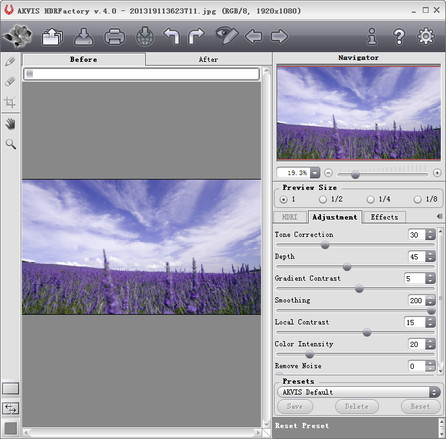Expand the AKVIS Default presets dropdown
This screenshot has width=446, height=439.
pos(434,392)
